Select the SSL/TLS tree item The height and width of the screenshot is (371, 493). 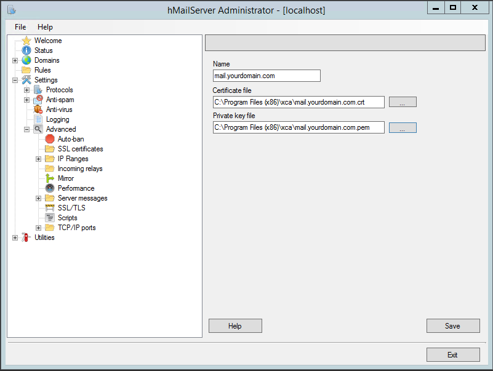pos(71,208)
